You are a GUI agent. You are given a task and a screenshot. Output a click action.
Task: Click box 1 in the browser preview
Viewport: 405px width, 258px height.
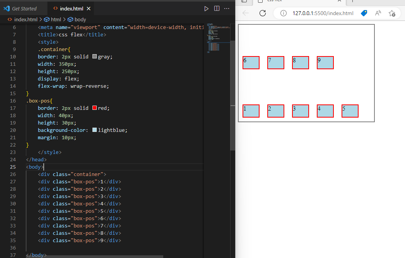point(251,111)
